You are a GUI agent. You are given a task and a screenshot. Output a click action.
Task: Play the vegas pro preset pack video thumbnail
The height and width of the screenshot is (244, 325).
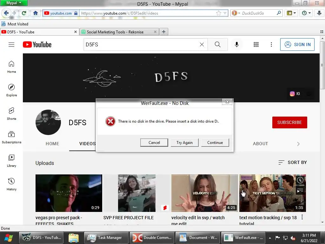(x=69, y=193)
